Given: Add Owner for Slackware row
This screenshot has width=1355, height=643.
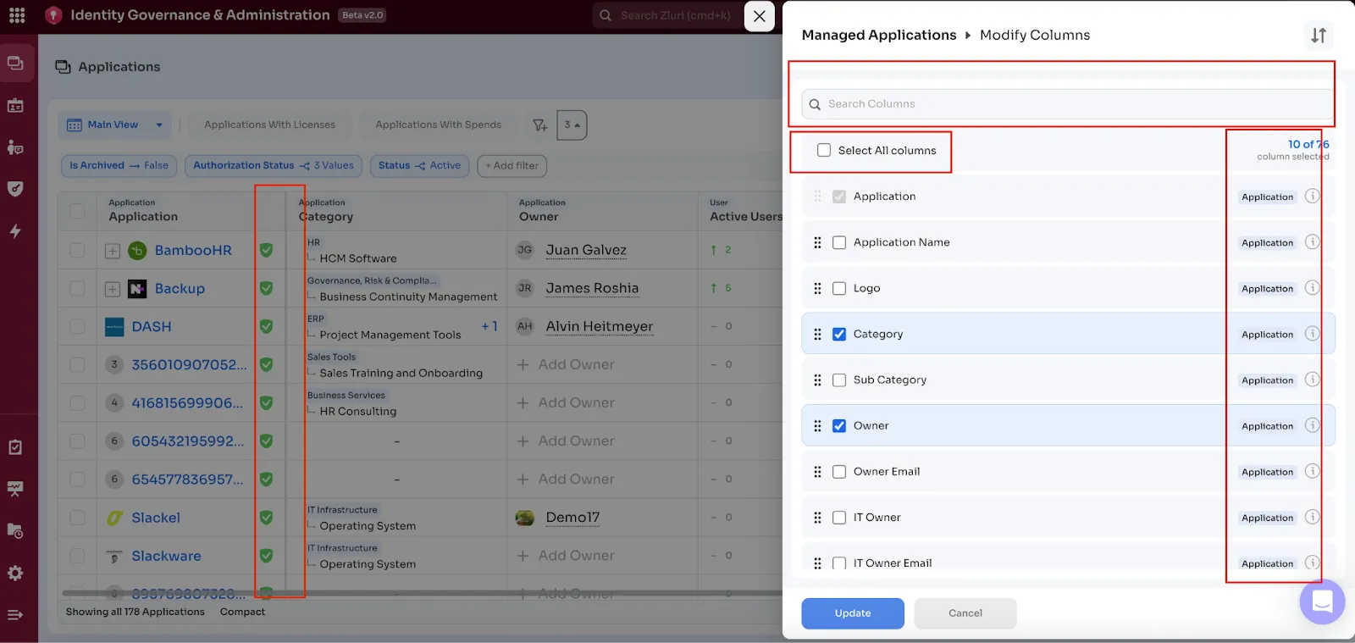Looking at the screenshot, I should [x=567, y=556].
